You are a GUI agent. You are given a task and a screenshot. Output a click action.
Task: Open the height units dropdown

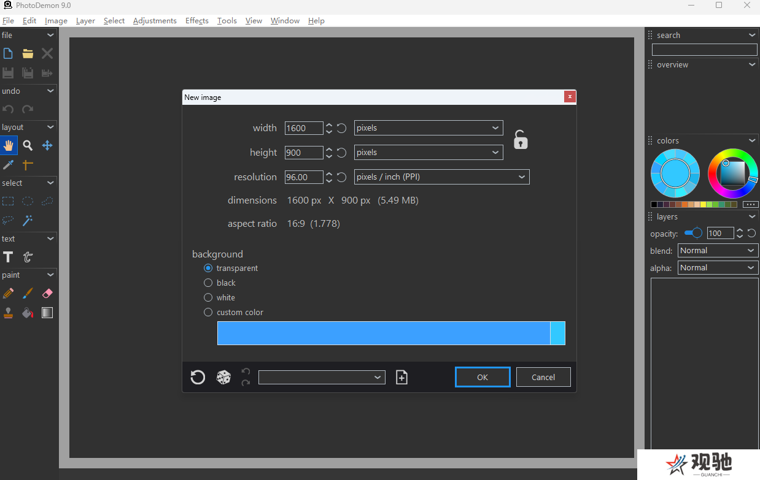[x=428, y=152]
